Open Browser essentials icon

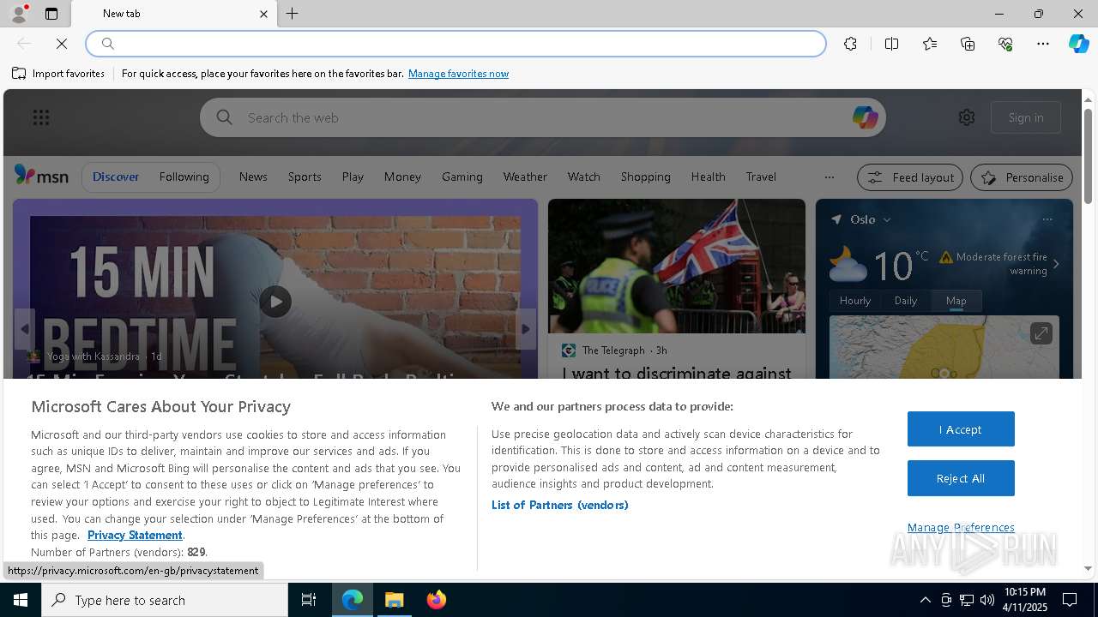click(x=1005, y=44)
